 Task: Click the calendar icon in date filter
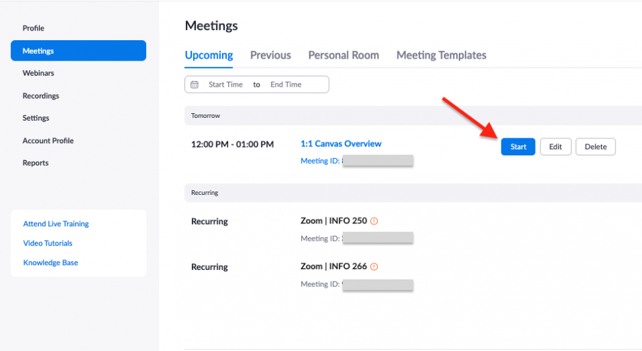coord(195,85)
